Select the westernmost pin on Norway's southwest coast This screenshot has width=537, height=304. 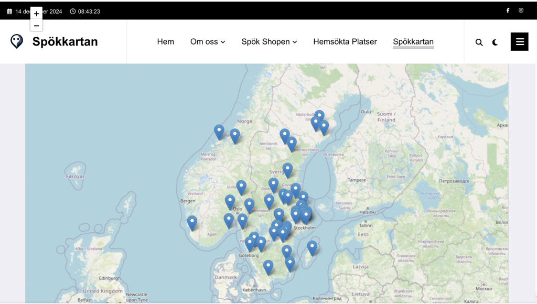(x=192, y=223)
